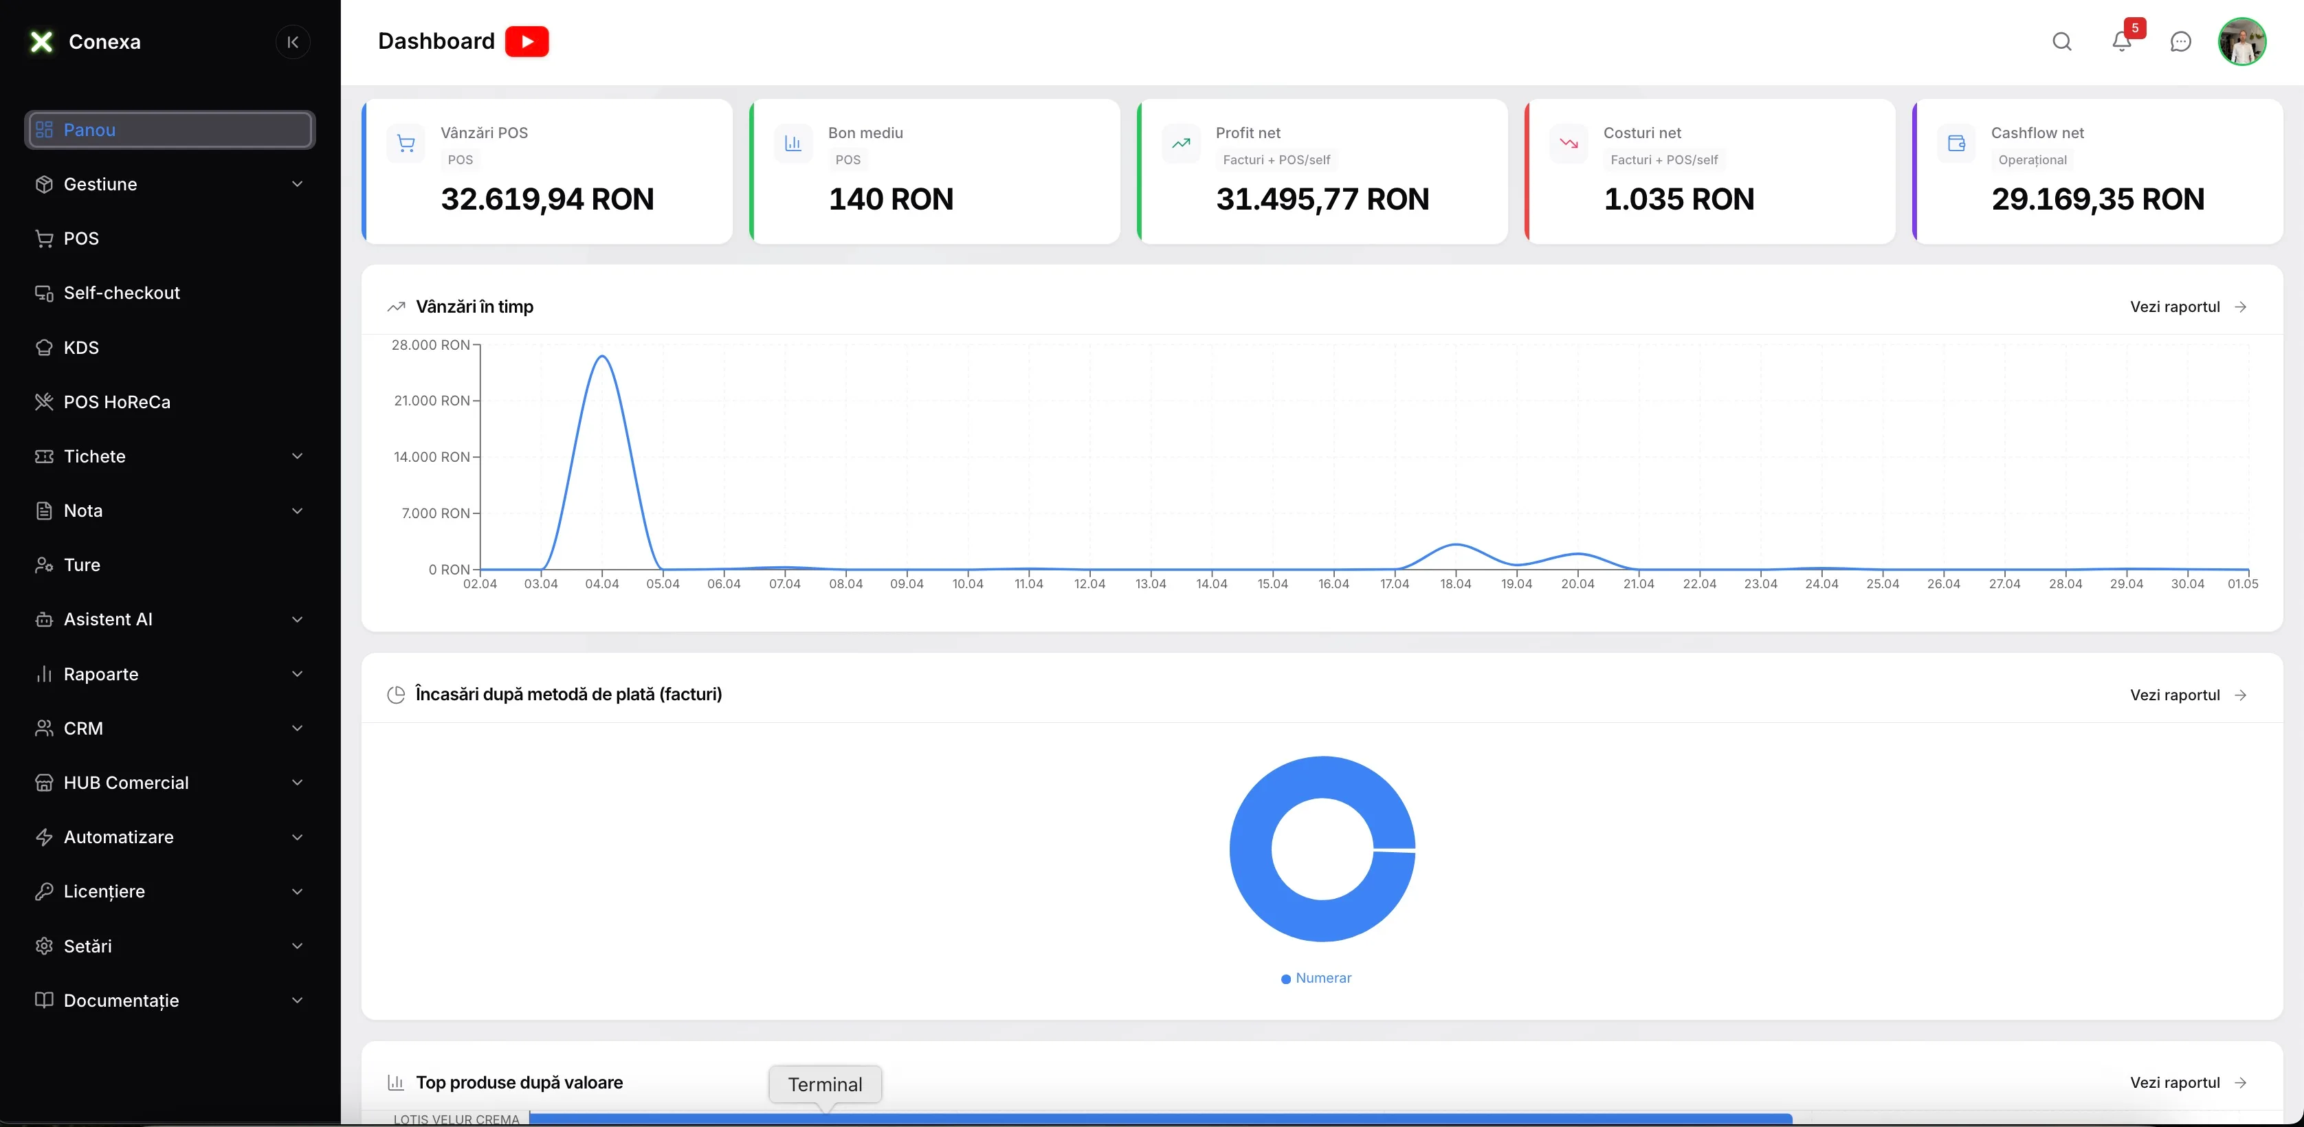This screenshot has width=2304, height=1127.
Task: Open the user profile avatar
Action: (x=2241, y=42)
